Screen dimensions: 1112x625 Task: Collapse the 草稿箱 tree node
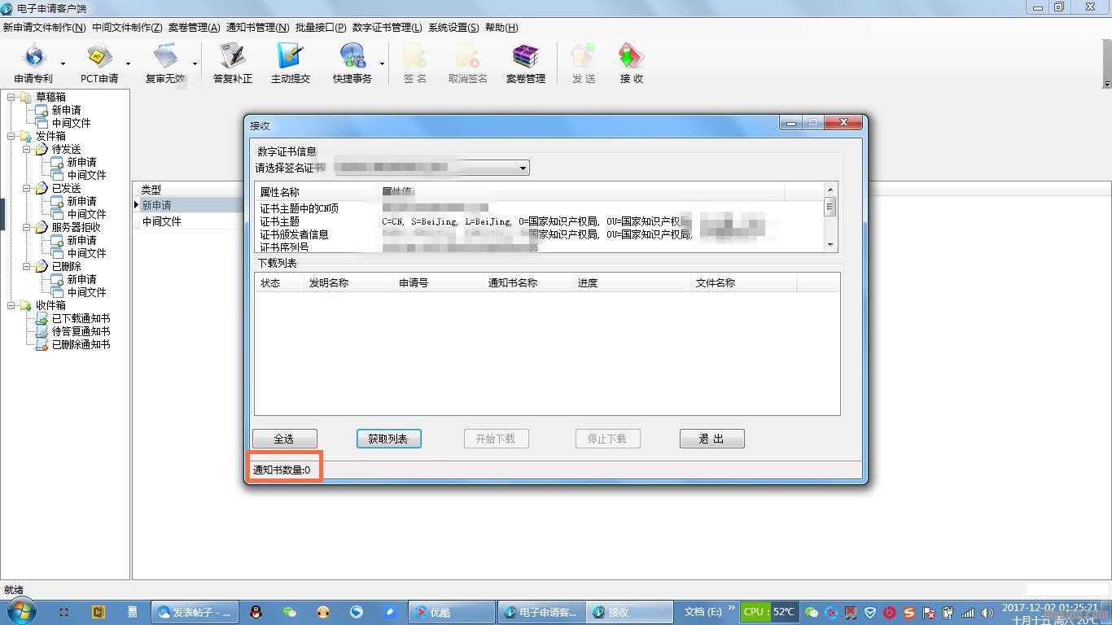tap(12, 98)
